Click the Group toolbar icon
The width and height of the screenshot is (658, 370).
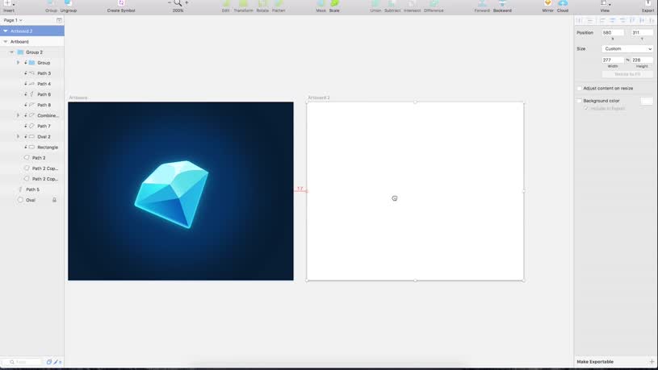pos(51,3)
